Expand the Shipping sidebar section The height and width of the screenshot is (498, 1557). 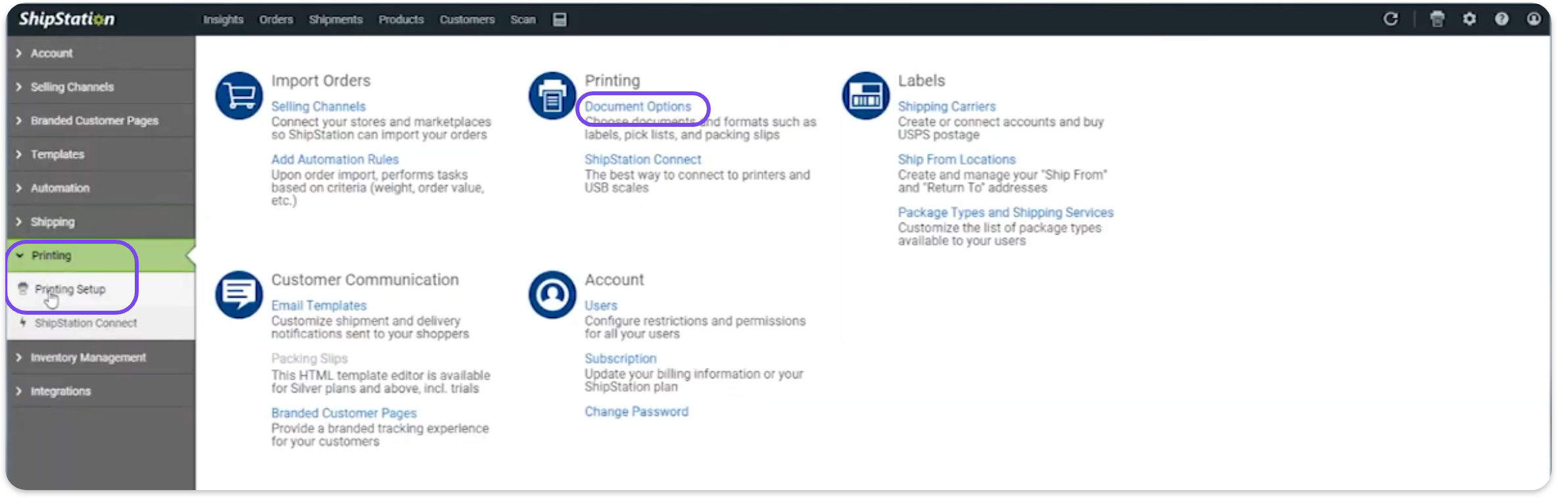[x=101, y=222]
